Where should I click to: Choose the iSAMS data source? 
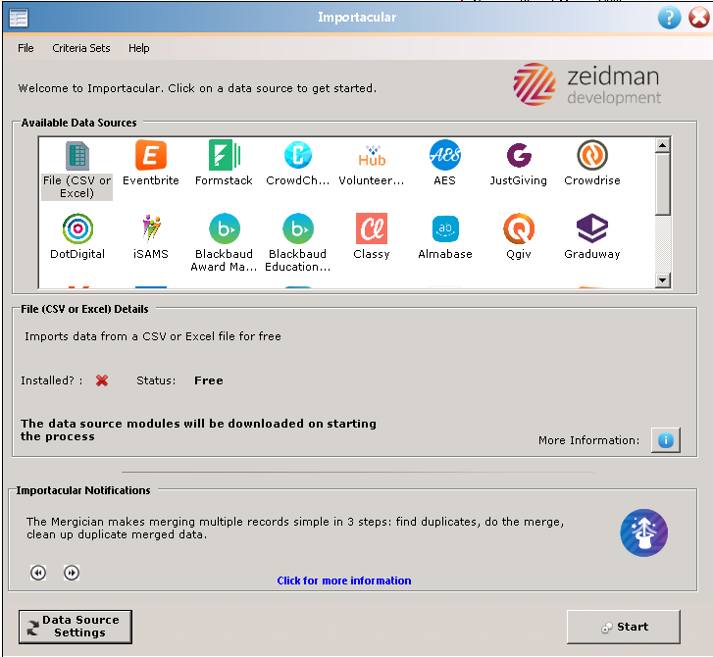pyautogui.click(x=151, y=237)
